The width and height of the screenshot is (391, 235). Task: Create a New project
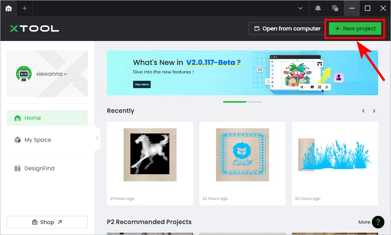coord(355,28)
